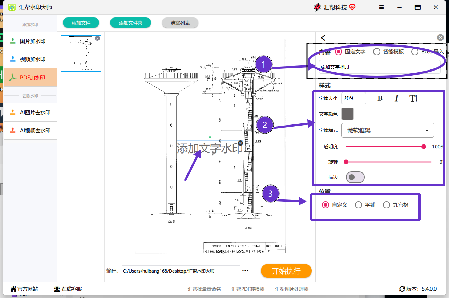Toggle bold B formatting

pos(380,98)
